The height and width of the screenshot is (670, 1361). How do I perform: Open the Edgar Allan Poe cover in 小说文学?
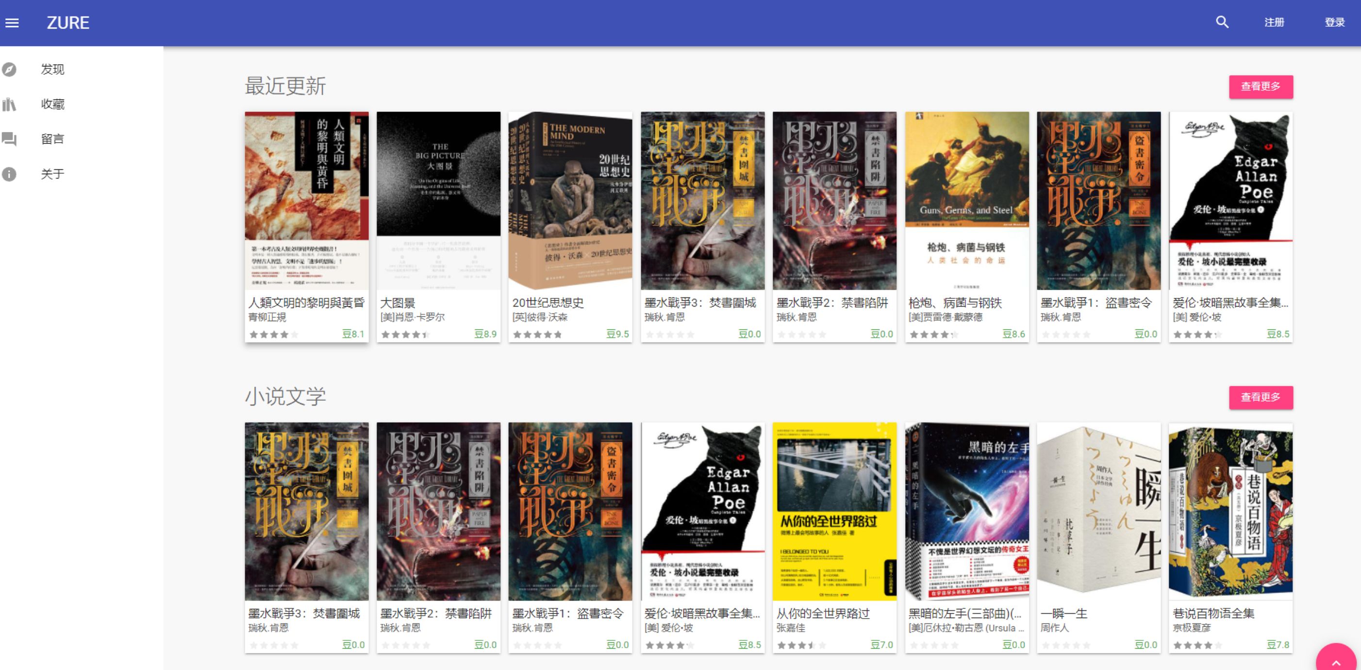tap(703, 511)
